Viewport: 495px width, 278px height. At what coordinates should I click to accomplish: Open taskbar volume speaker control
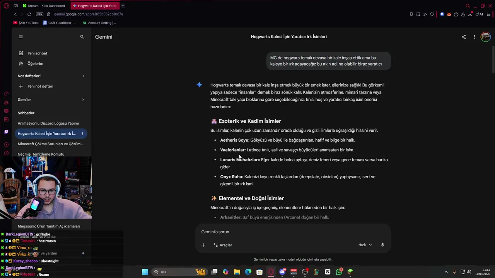469,272
